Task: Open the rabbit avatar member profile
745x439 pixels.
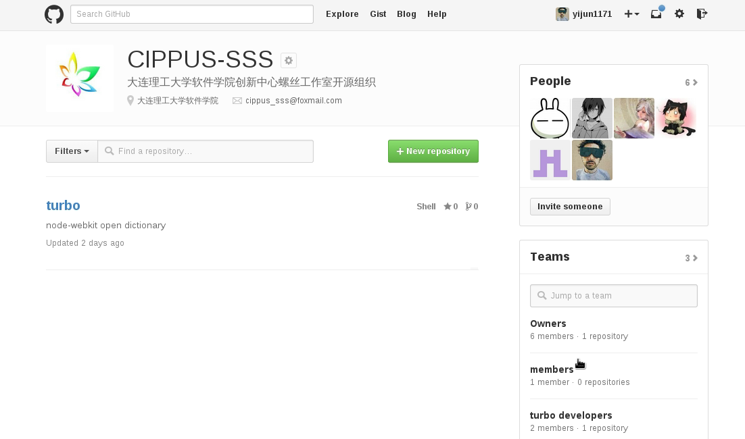Action: point(550,118)
